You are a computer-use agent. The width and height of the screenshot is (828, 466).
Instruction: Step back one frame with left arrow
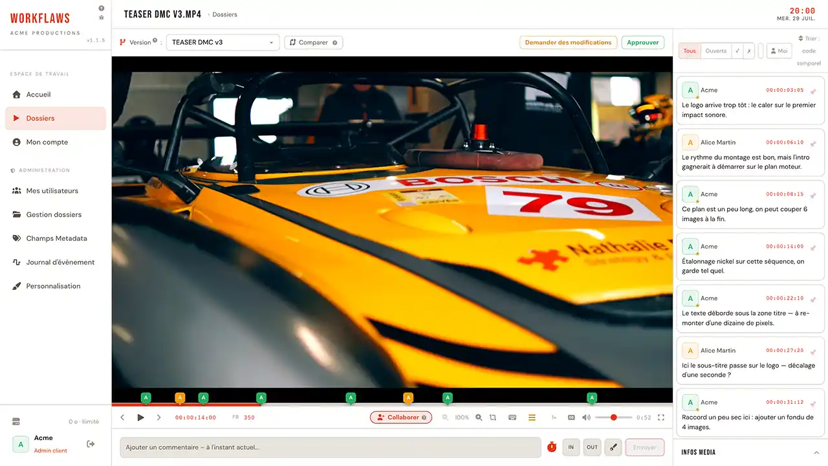pyautogui.click(x=122, y=417)
